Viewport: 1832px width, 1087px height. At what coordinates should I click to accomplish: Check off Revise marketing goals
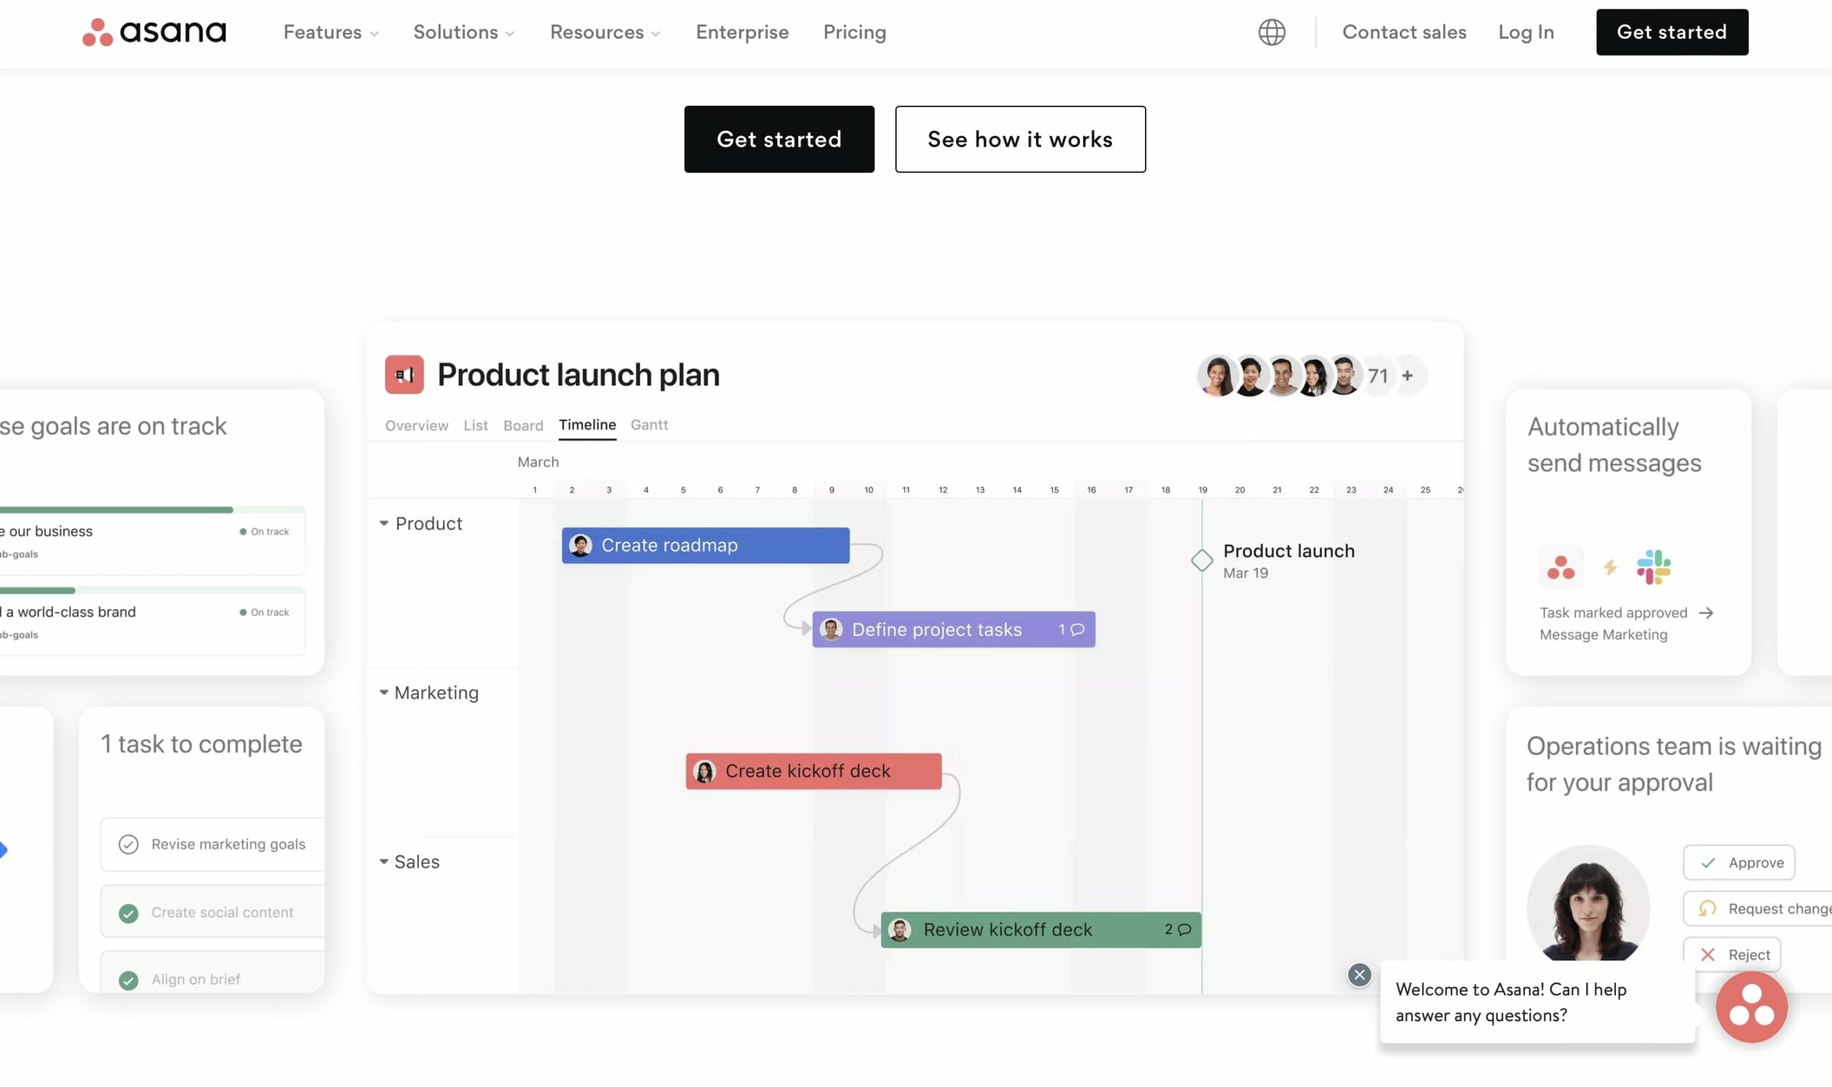(x=129, y=844)
